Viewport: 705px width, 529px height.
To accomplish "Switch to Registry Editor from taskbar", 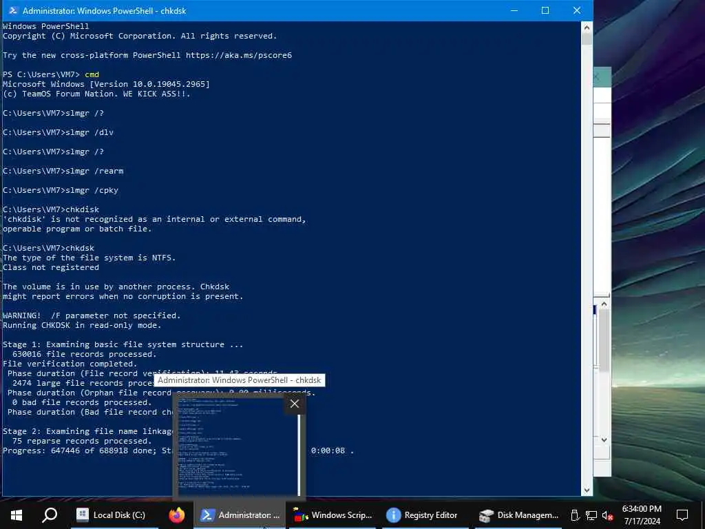I will (x=425, y=515).
